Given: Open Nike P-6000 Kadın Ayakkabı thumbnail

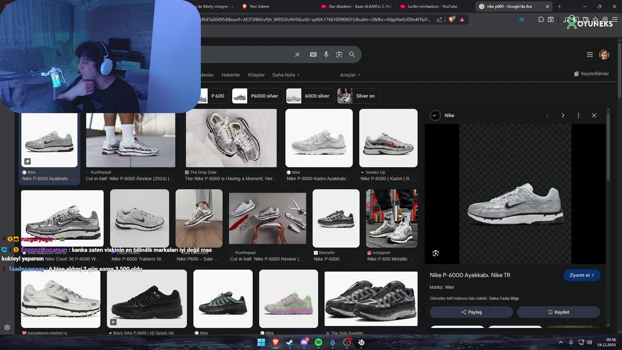Looking at the screenshot, I should tap(319, 138).
